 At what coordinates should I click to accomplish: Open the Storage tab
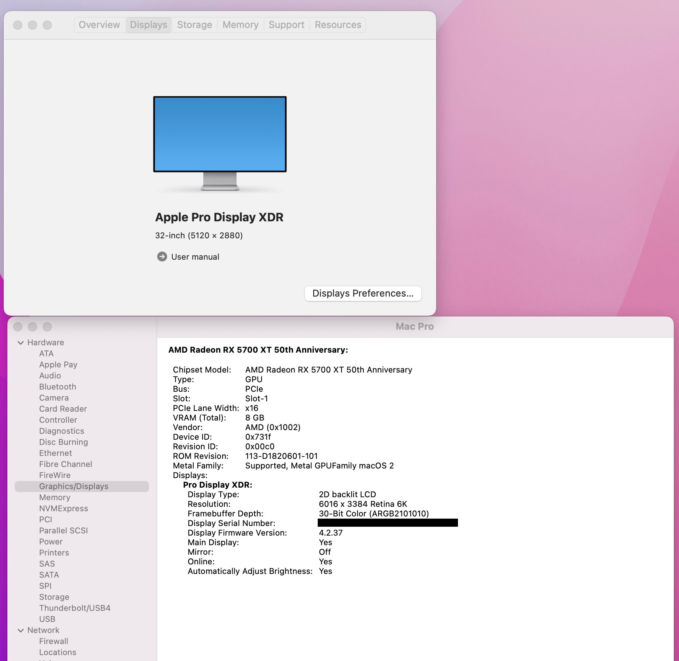pos(194,25)
